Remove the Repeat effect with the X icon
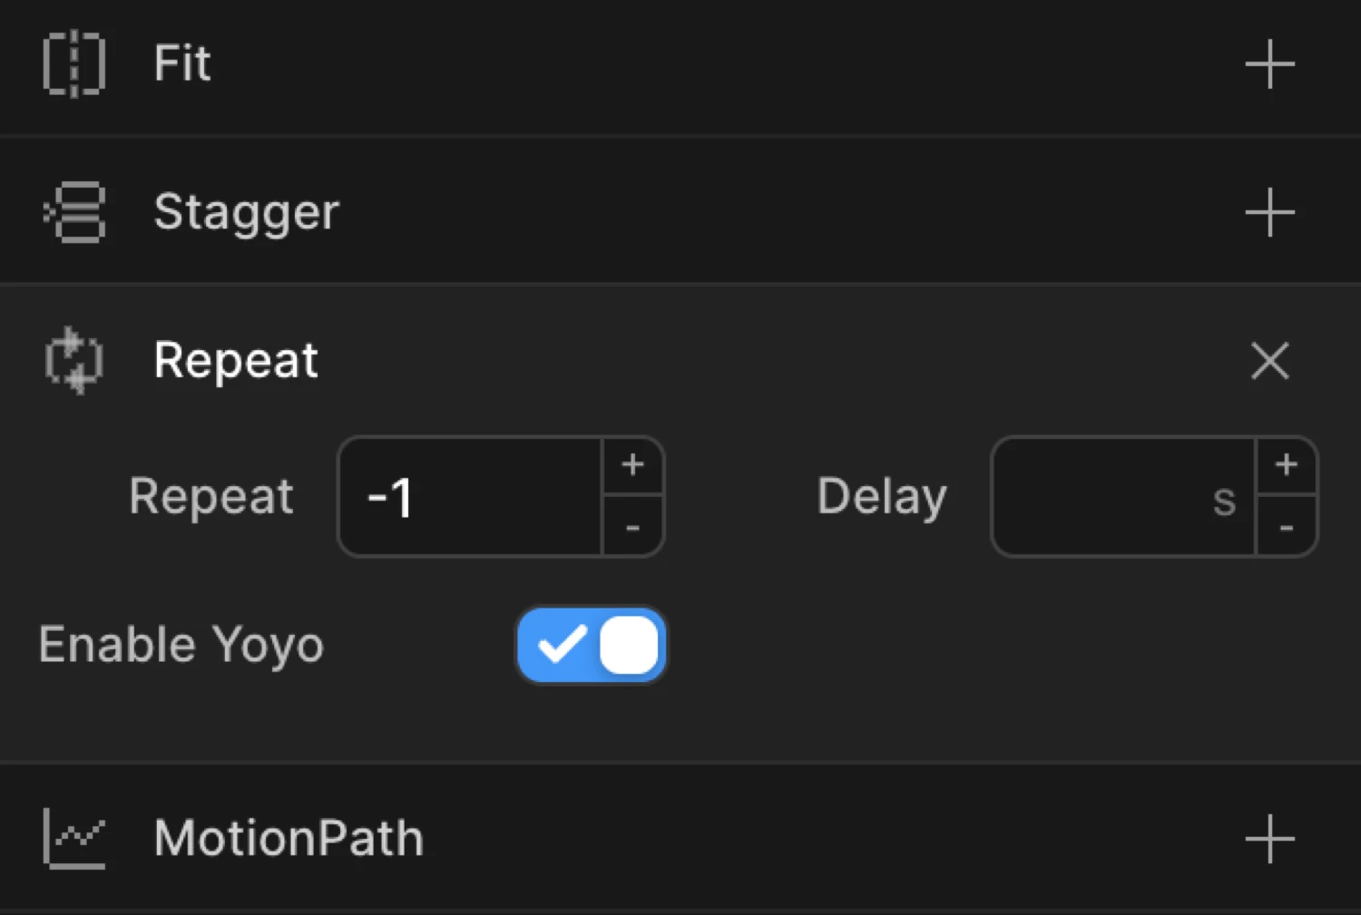This screenshot has height=915, width=1361. 1269,361
